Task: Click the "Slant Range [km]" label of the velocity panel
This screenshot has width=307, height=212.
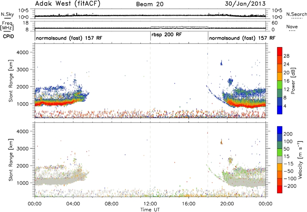Action: point(11,160)
